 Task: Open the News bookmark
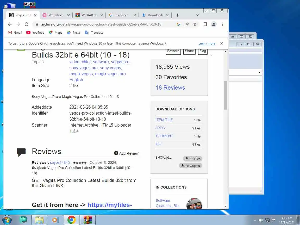(x=74, y=33)
